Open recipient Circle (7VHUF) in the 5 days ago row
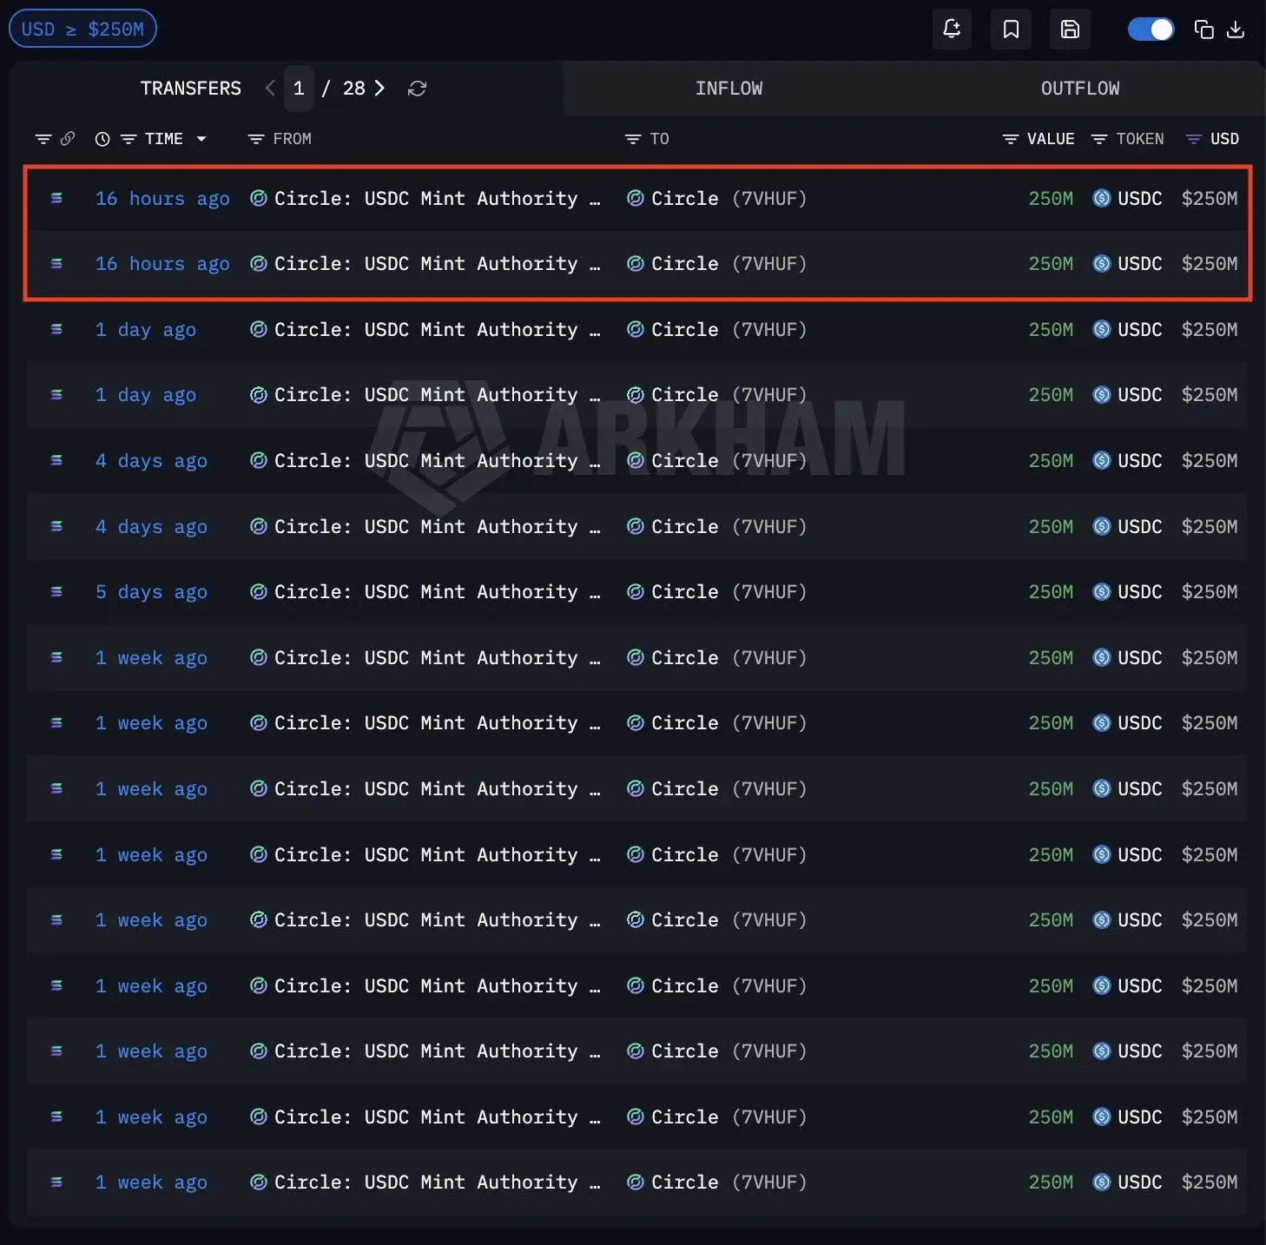The width and height of the screenshot is (1266, 1245). pyautogui.click(x=717, y=592)
